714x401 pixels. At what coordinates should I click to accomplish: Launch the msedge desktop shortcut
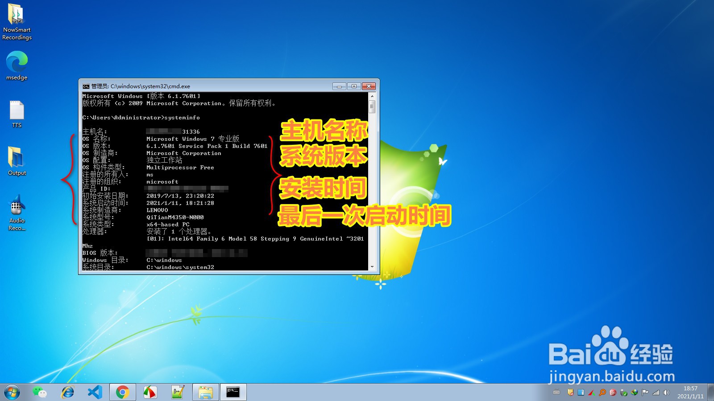[17, 65]
